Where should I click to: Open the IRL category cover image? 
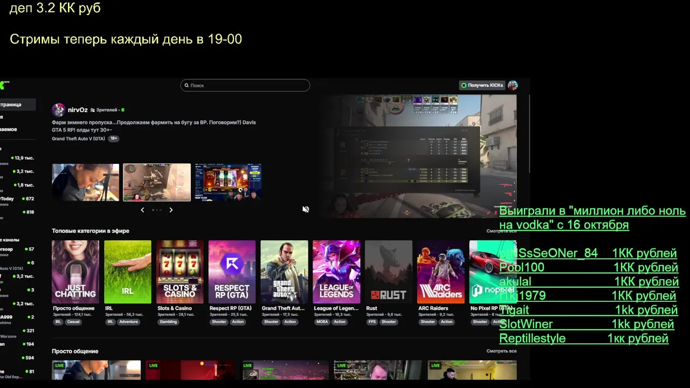tap(128, 272)
